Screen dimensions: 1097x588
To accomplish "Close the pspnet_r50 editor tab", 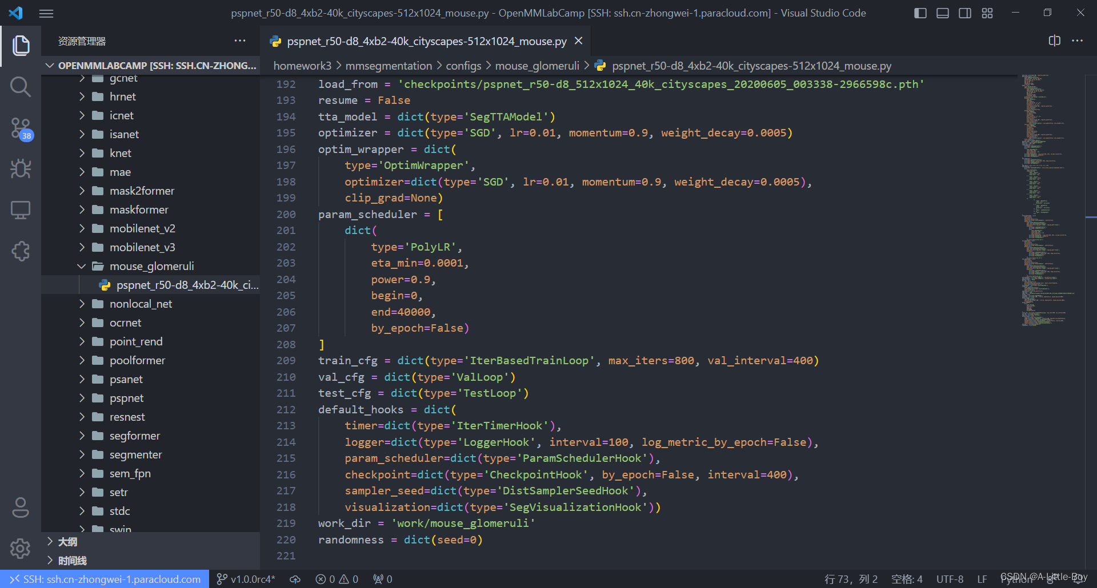I will (x=578, y=41).
